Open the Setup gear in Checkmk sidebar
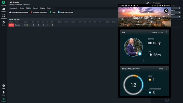The height and width of the screenshot is (103, 183). 3,23
